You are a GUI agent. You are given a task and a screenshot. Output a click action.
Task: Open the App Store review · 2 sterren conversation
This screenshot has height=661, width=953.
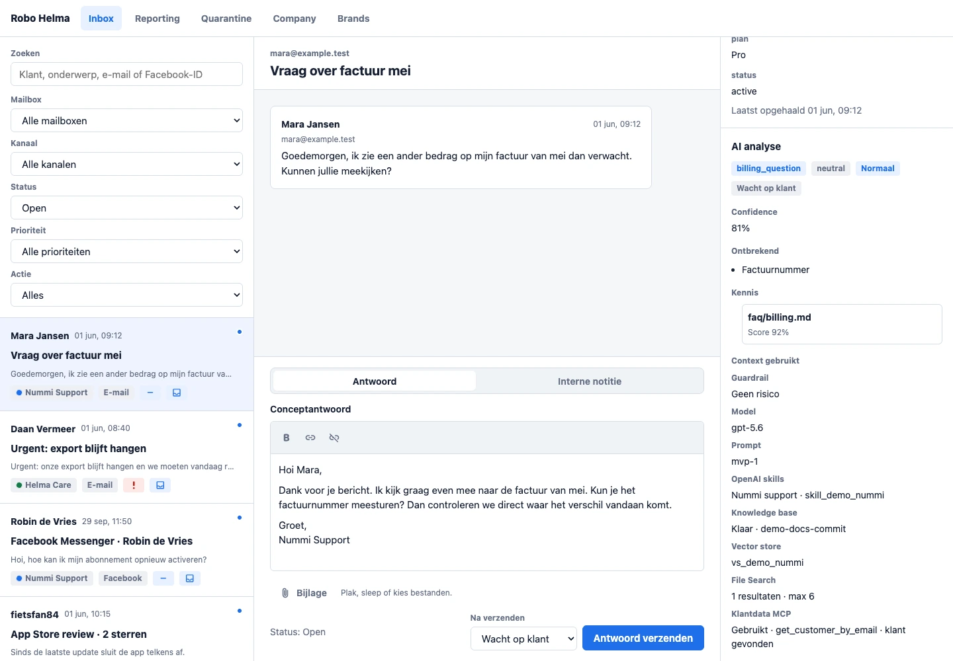[126, 629]
